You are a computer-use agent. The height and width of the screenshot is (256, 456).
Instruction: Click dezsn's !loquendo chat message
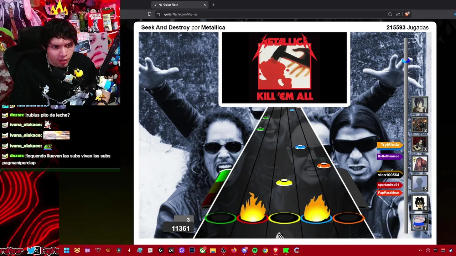56,159
